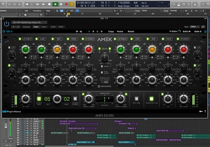Mute track 50 with its M button

27,133
